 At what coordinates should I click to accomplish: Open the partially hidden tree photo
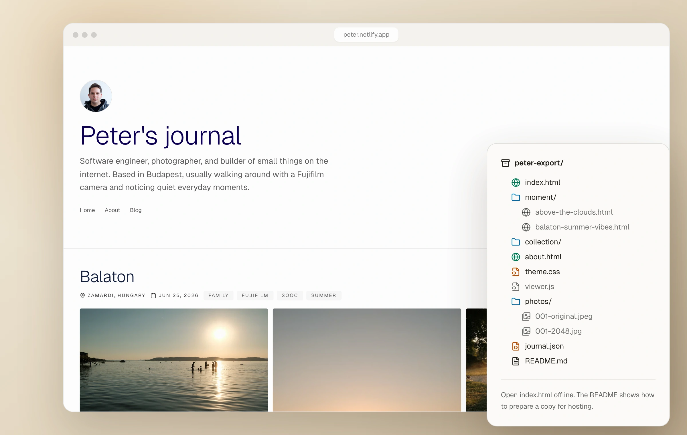[x=476, y=360]
